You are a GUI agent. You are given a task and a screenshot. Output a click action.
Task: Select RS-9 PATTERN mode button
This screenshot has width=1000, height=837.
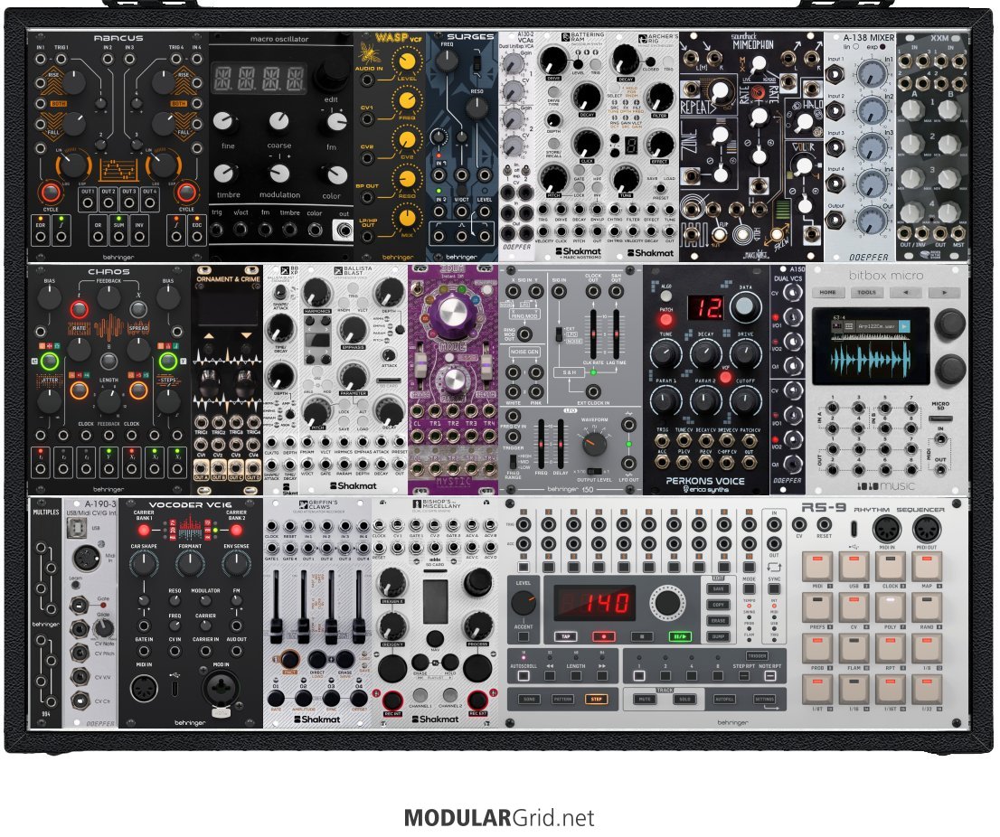tap(562, 700)
